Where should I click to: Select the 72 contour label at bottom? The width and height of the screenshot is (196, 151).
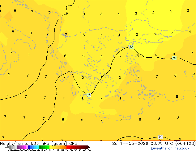coord(160,137)
